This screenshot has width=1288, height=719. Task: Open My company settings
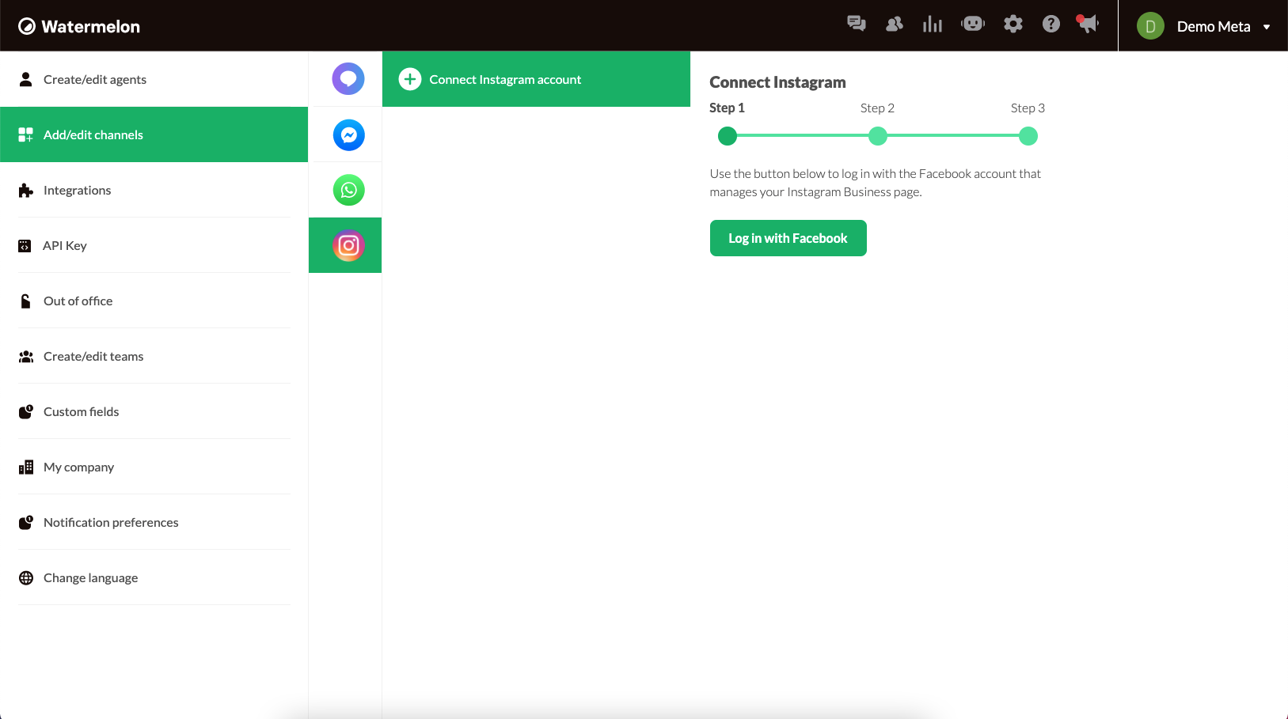click(154, 467)
